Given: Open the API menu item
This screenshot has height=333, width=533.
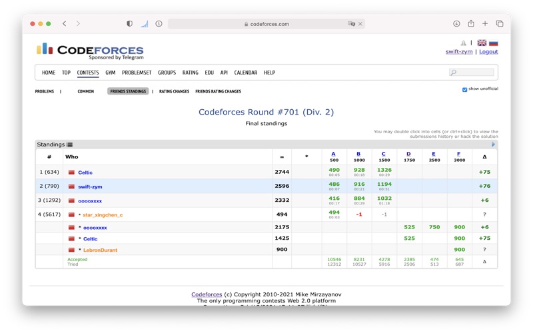Looking at the screenshot, I should pyautogui.click(x=224, y=73).
